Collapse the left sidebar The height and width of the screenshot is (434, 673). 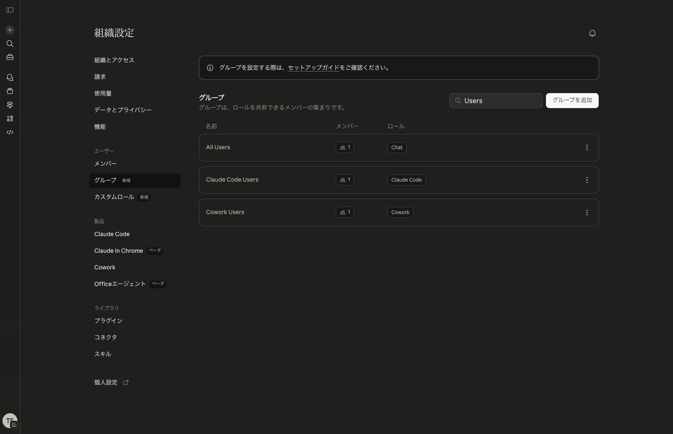[x=10, y=10]
